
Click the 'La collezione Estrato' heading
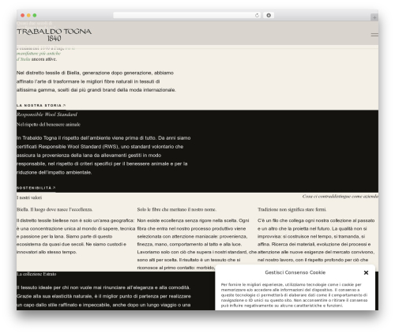coord(36,274)
